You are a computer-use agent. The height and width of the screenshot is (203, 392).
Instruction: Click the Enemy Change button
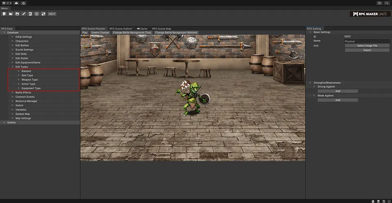pyautogui.click(x=100, y=33)
